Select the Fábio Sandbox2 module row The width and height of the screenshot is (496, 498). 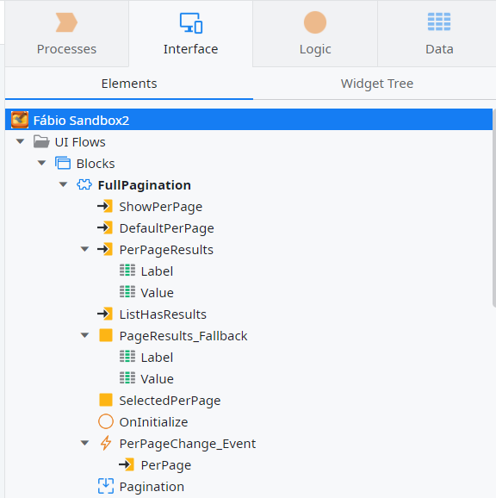249,120
